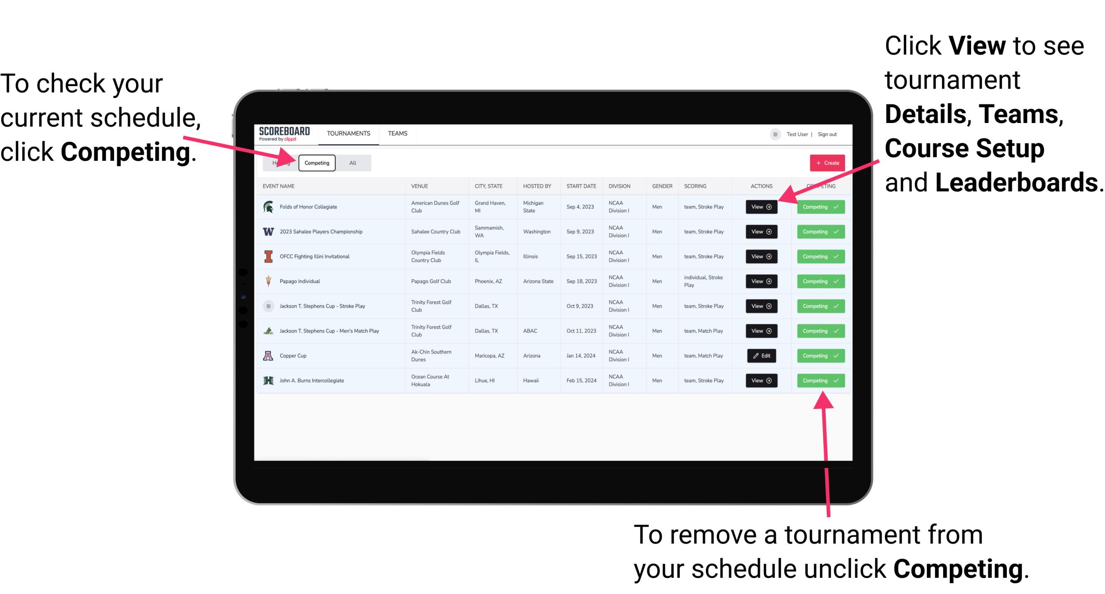Click the View icon for John A. Burns Intercollegiate
The image size is (1105, 594).
[x=761, y=380]
